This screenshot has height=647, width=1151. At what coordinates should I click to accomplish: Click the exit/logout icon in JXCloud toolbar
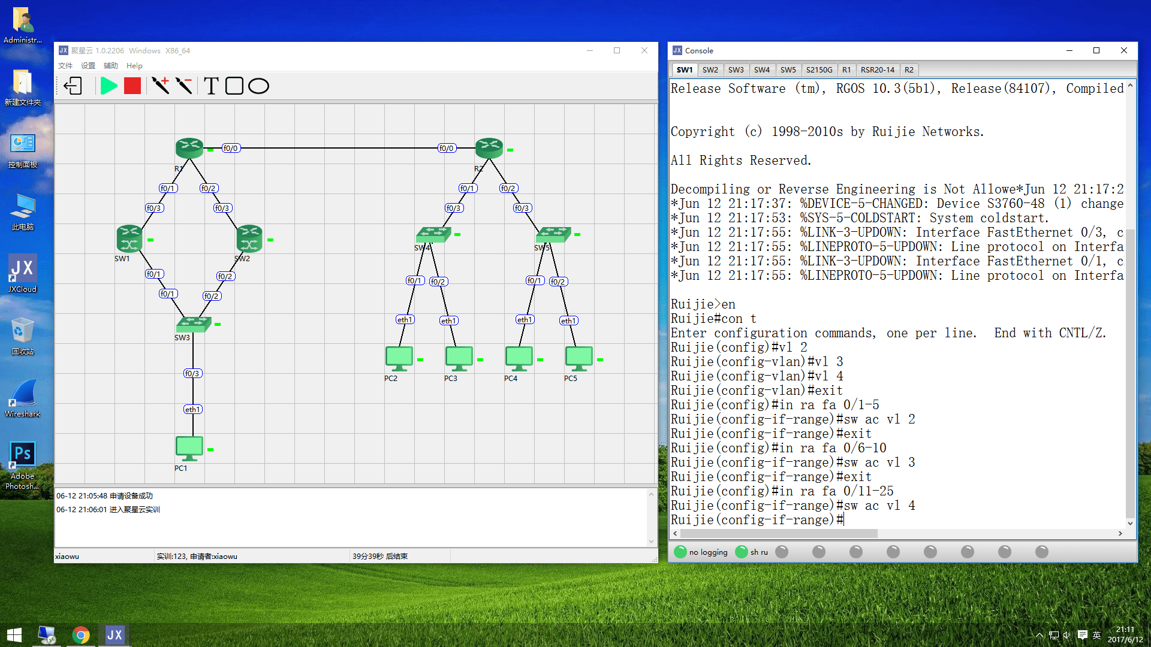[x=73, y=86]
